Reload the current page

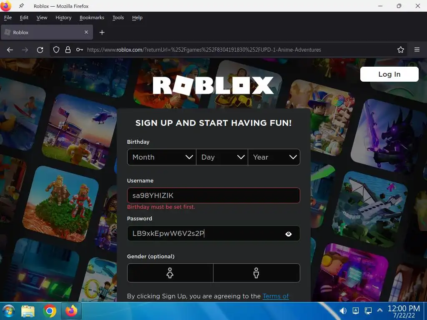coord(40,50)
